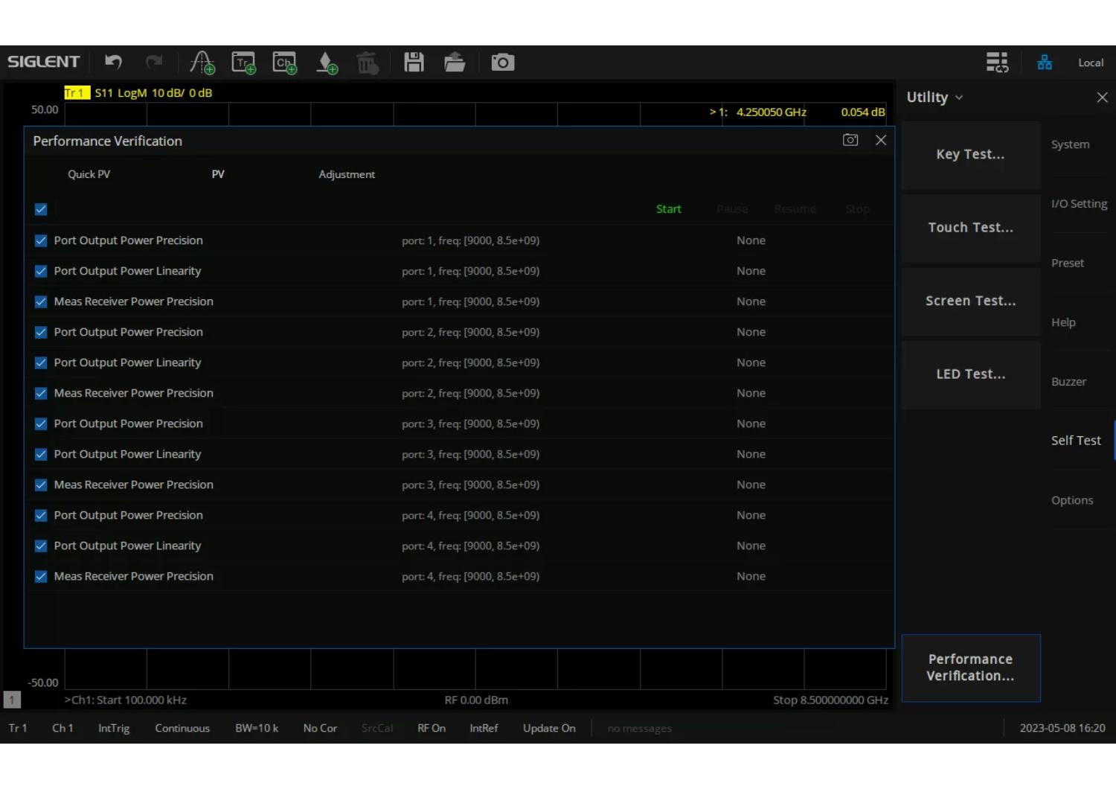
Task: Open the Adjustment tab
Action: coord(347,174)
